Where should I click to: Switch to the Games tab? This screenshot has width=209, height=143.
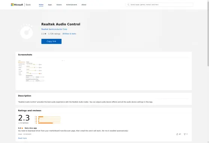(x=59, y=4)
